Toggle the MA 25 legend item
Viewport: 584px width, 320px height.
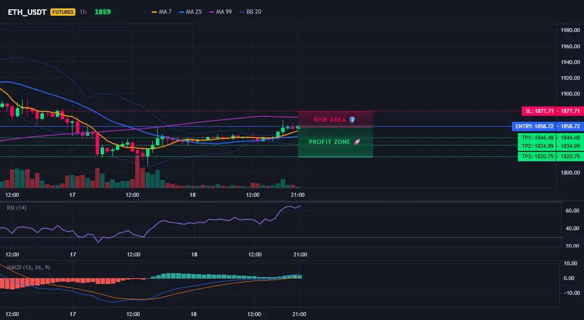pyautogui.click(x=190, y=12)
